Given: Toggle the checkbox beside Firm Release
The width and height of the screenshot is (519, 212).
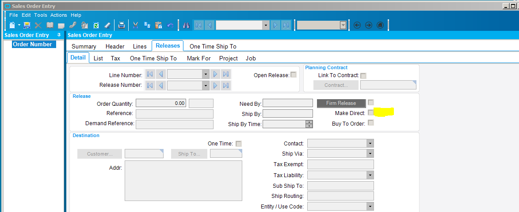Looking at the screenshot, I should coord(371,102).
